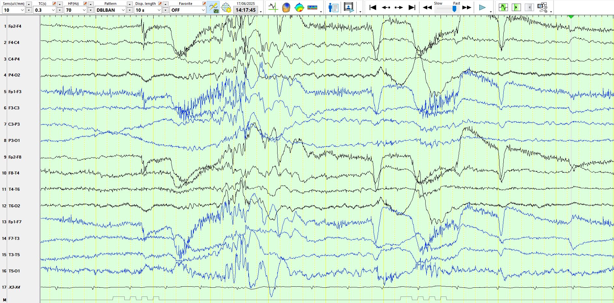Open the video and waveform clip tool
Screen dimensions: 614x303
[542, 7]
